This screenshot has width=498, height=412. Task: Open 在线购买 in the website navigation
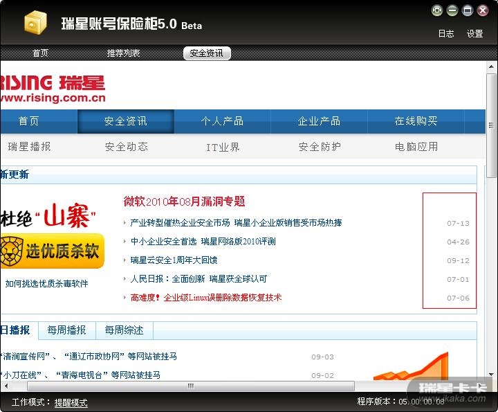tap(416, 121)
